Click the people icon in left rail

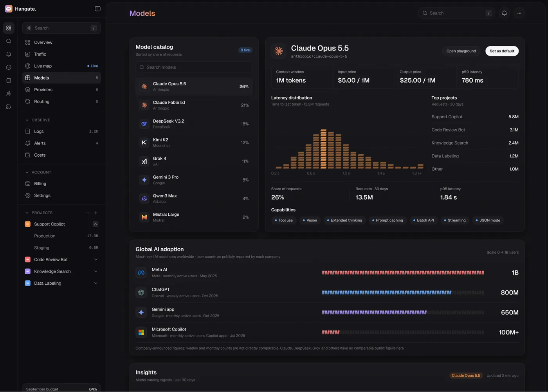point(9,94)
